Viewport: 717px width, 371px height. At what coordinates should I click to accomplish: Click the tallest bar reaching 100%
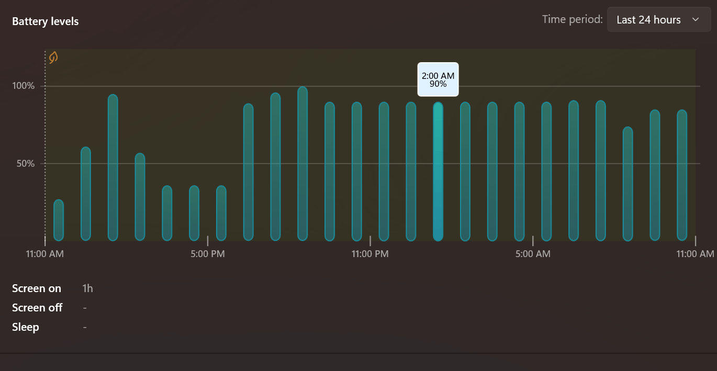(303, 164)
